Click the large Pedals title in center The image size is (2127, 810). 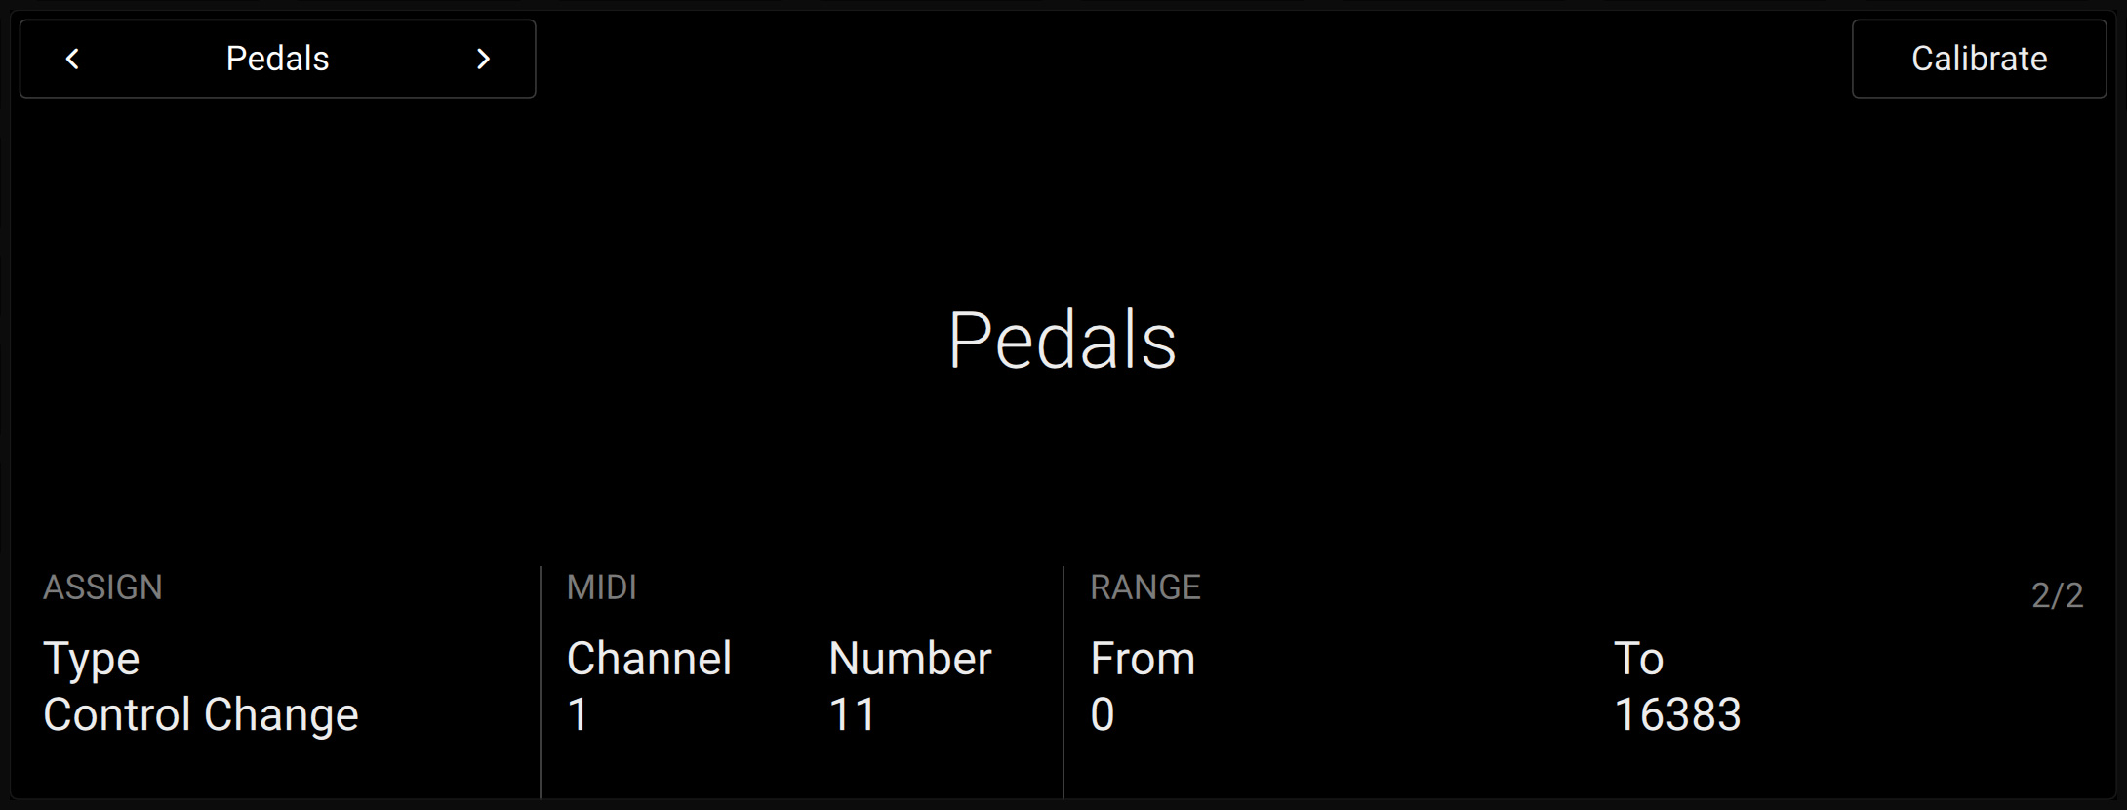1062,341
